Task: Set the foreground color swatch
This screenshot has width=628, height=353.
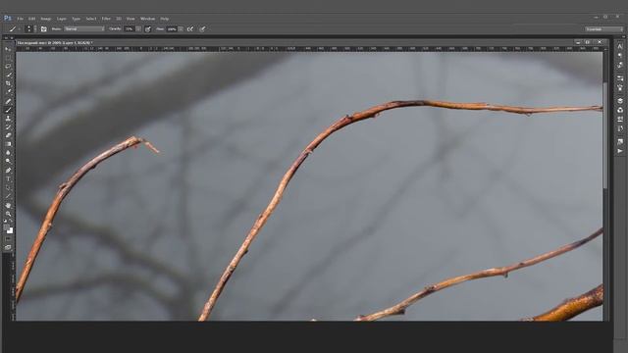Action: [7, 227]
